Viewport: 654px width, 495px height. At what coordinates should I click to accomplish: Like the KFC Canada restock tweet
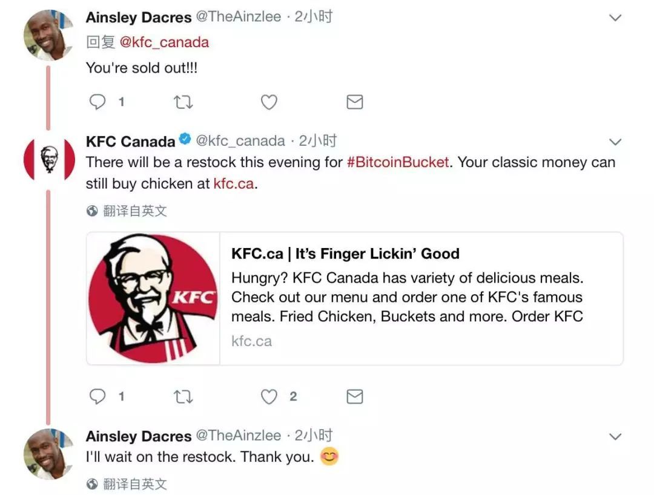(269, 396)
